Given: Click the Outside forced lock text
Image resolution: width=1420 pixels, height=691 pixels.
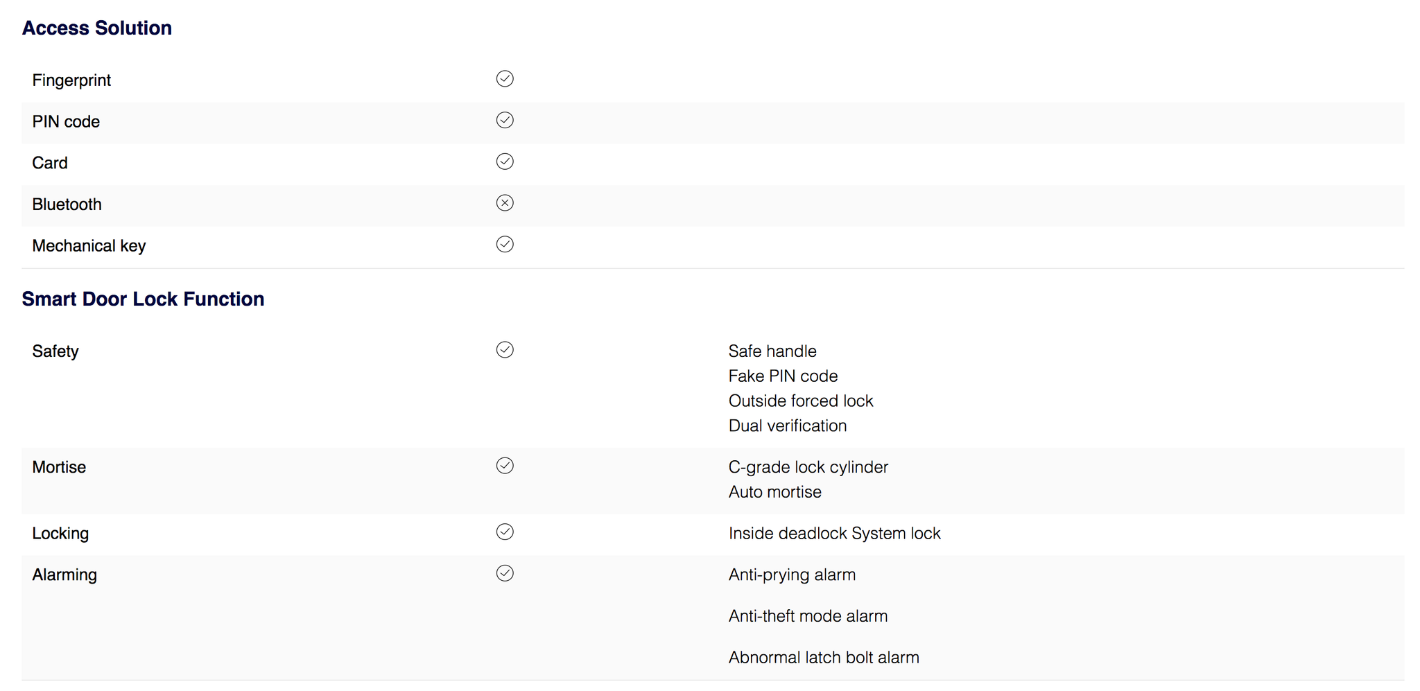Looking at the screenshot, I should click(x=801, y=401).
